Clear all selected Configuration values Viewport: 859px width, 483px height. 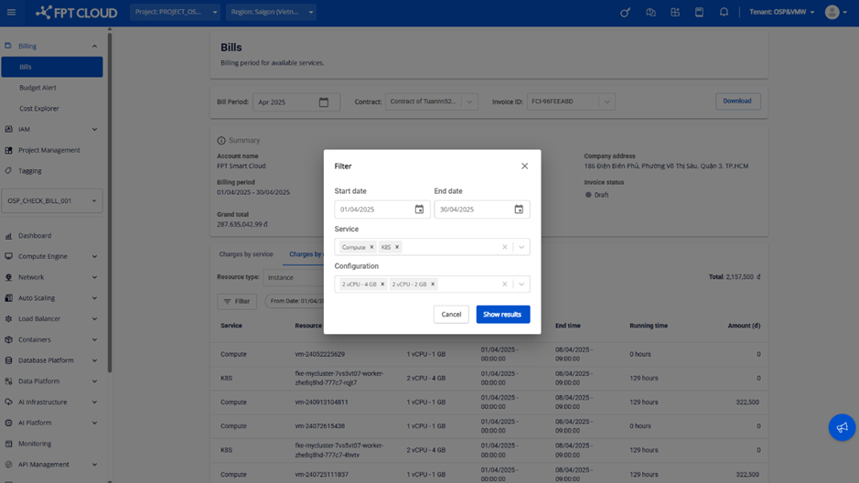click(504, 284)
